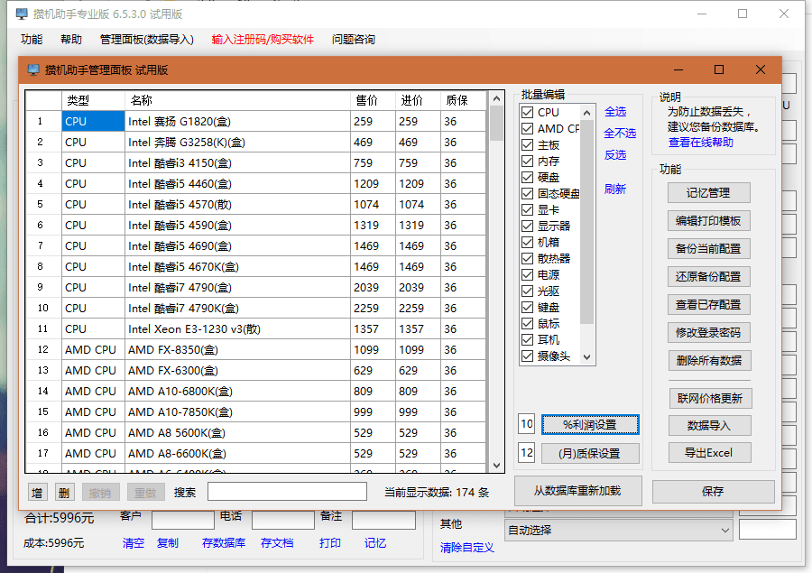Uncheck the CPU category checkbox

click(527, 113)
